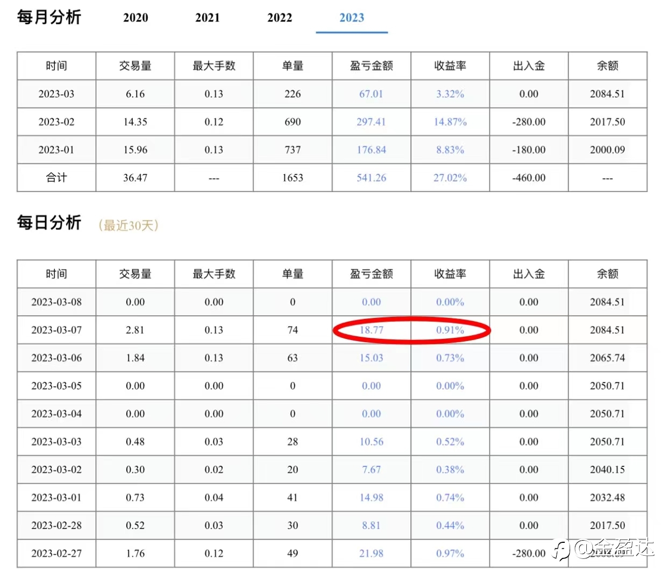Click daily profit 18.77
661x581 pixels.
[371, 330]
